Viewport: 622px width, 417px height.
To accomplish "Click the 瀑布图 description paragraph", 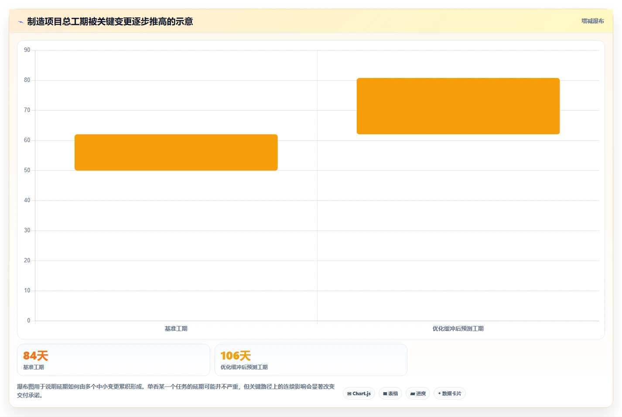I will 176,391.
